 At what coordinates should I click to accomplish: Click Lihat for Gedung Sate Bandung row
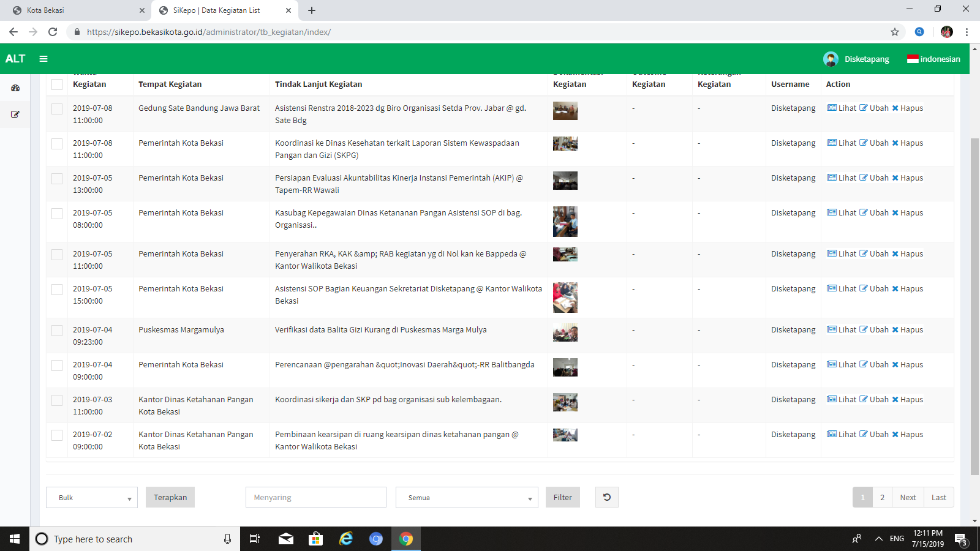842,108
